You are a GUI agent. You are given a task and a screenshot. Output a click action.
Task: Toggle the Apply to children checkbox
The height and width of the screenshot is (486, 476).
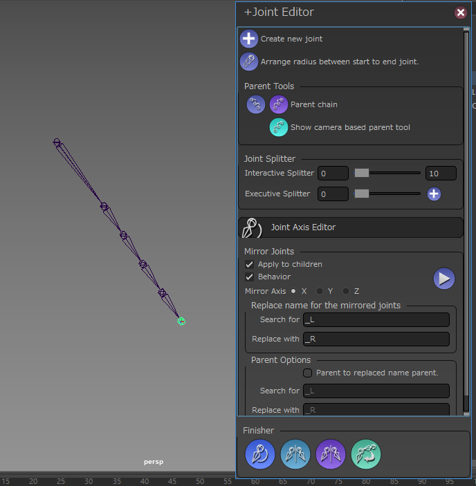coord(249,264)
